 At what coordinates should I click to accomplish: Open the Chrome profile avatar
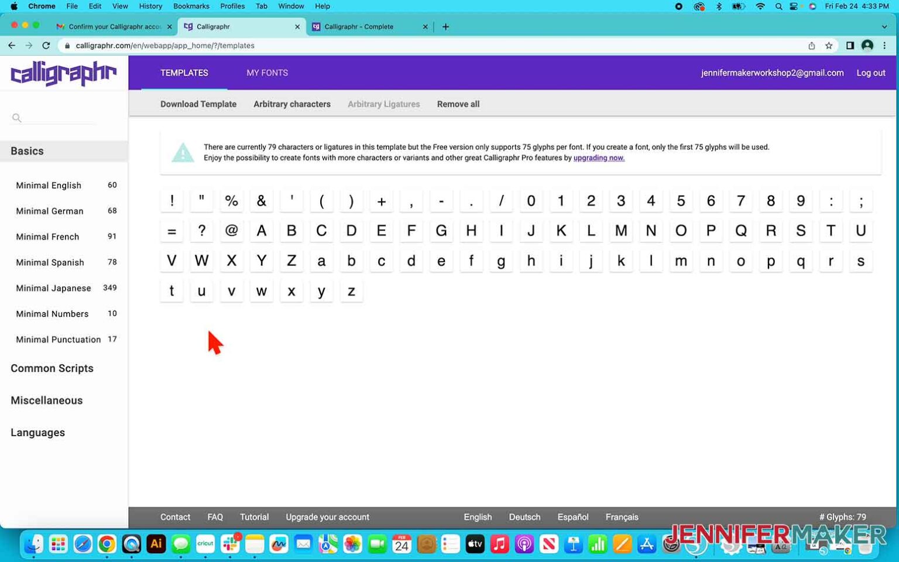(867, 45)
